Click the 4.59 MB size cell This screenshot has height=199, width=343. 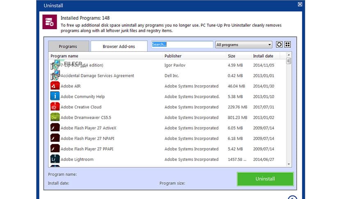click(235, 65)
